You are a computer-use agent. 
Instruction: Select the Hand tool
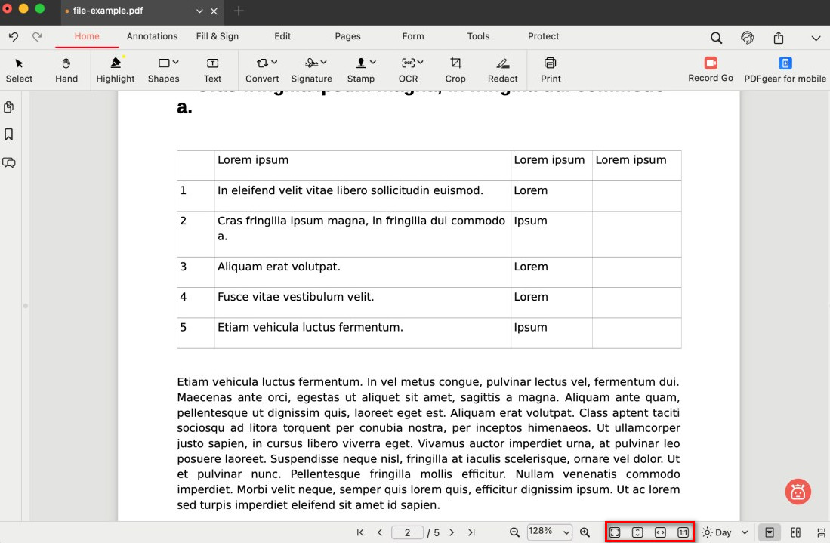coord(66,69)
